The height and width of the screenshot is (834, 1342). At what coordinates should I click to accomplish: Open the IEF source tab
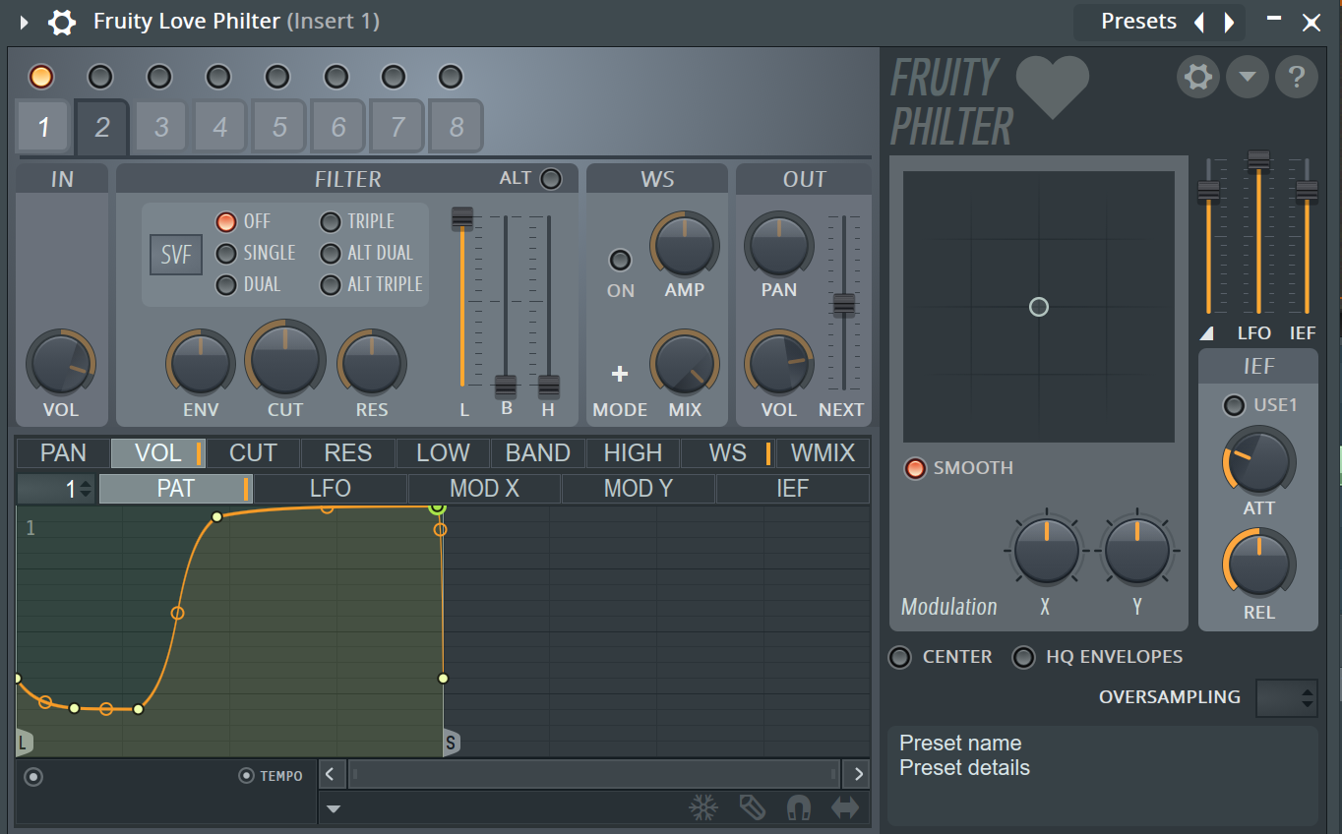[793, 489]
